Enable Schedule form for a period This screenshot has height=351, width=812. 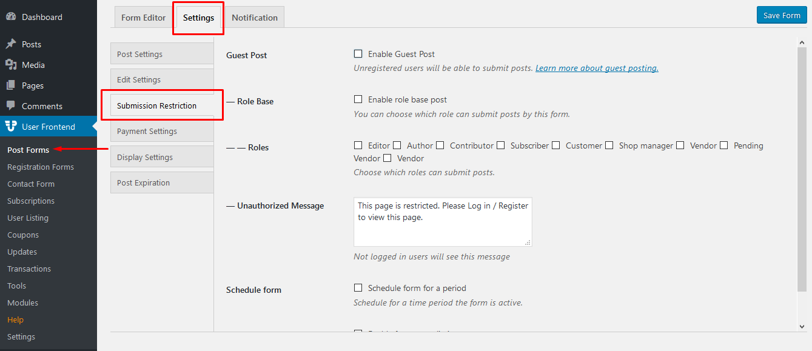tap(358, 288)
